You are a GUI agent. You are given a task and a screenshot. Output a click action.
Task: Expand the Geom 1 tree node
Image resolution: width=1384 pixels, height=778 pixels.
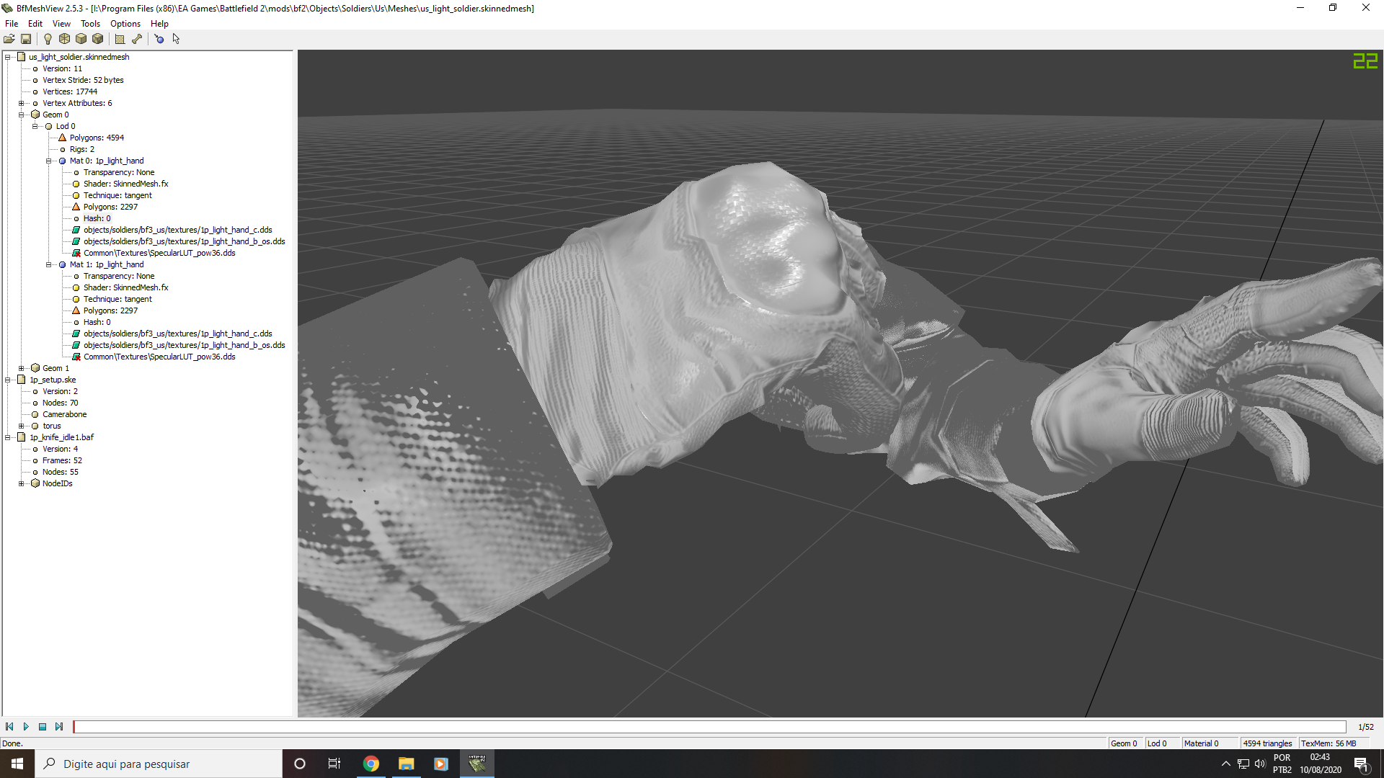tap(22, 368)
